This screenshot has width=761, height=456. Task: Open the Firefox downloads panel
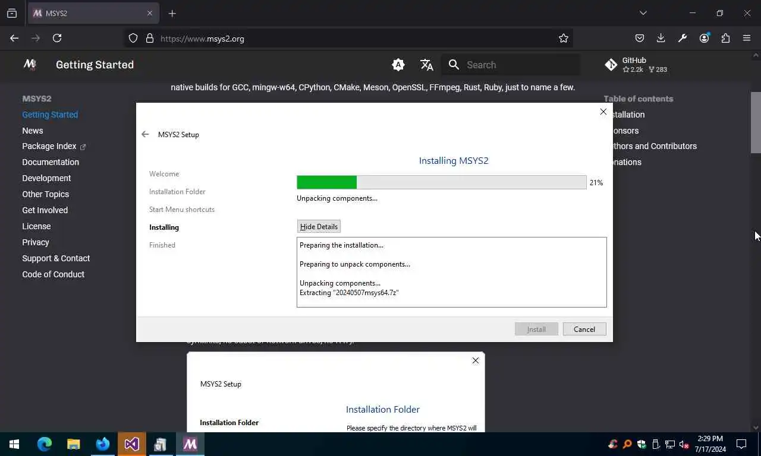(x=661, y=38)
